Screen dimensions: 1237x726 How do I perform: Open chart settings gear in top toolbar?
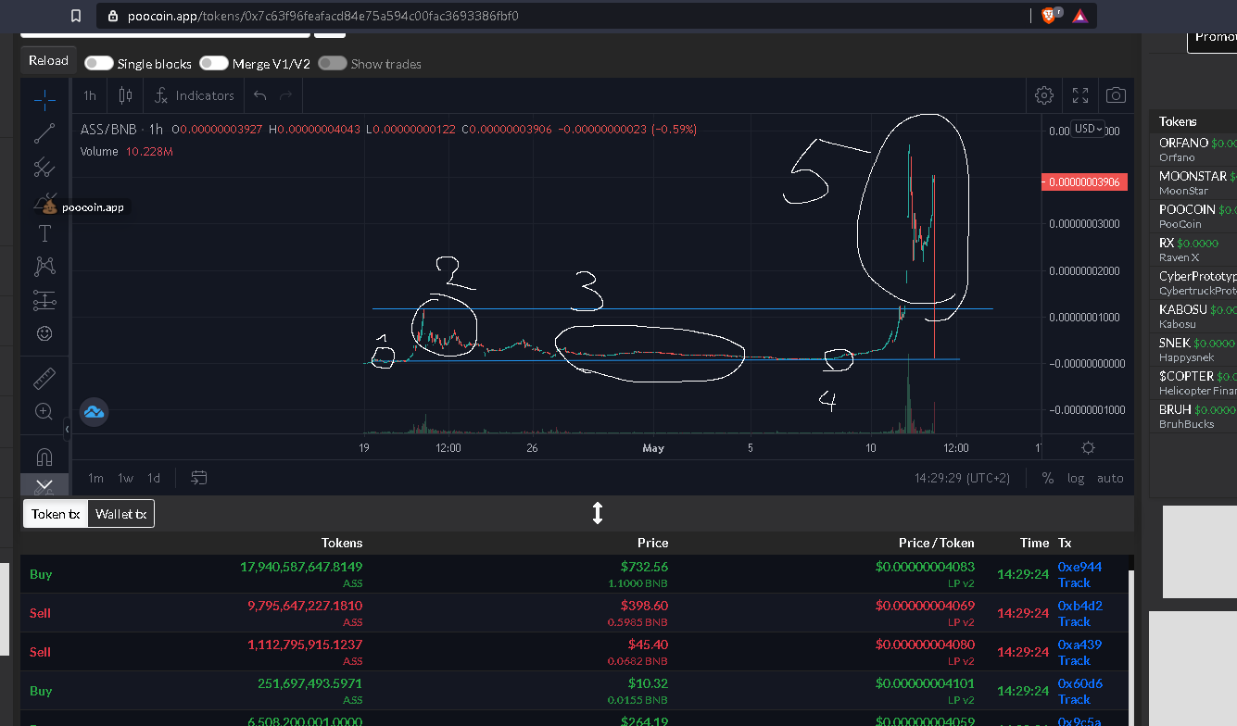(x=1044, y=95)
